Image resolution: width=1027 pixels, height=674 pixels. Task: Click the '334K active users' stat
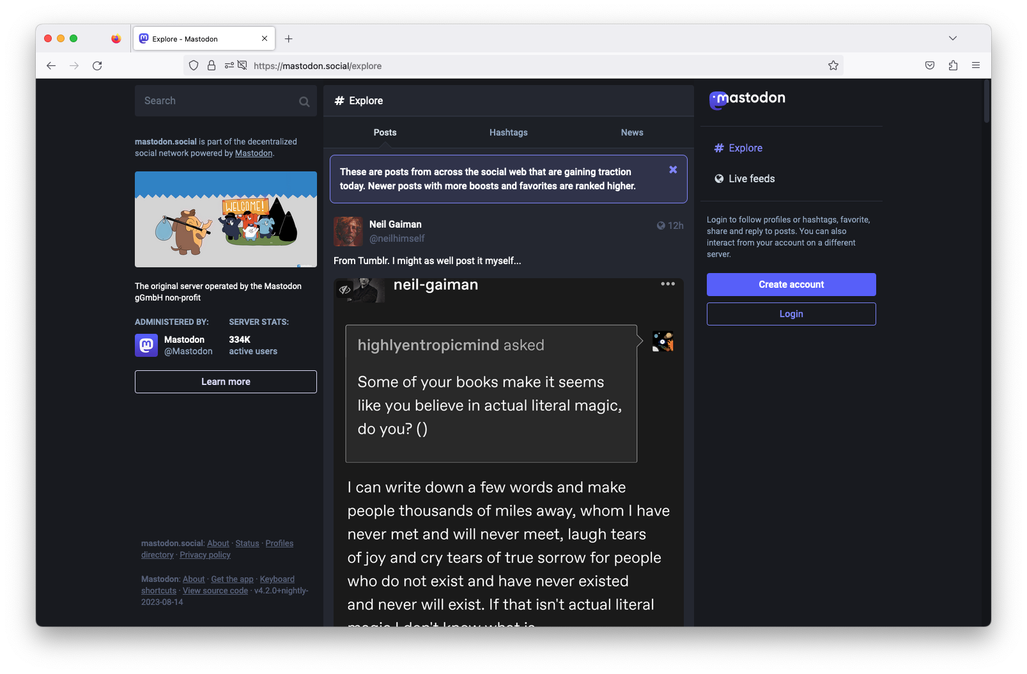click(x=253, y=345)
